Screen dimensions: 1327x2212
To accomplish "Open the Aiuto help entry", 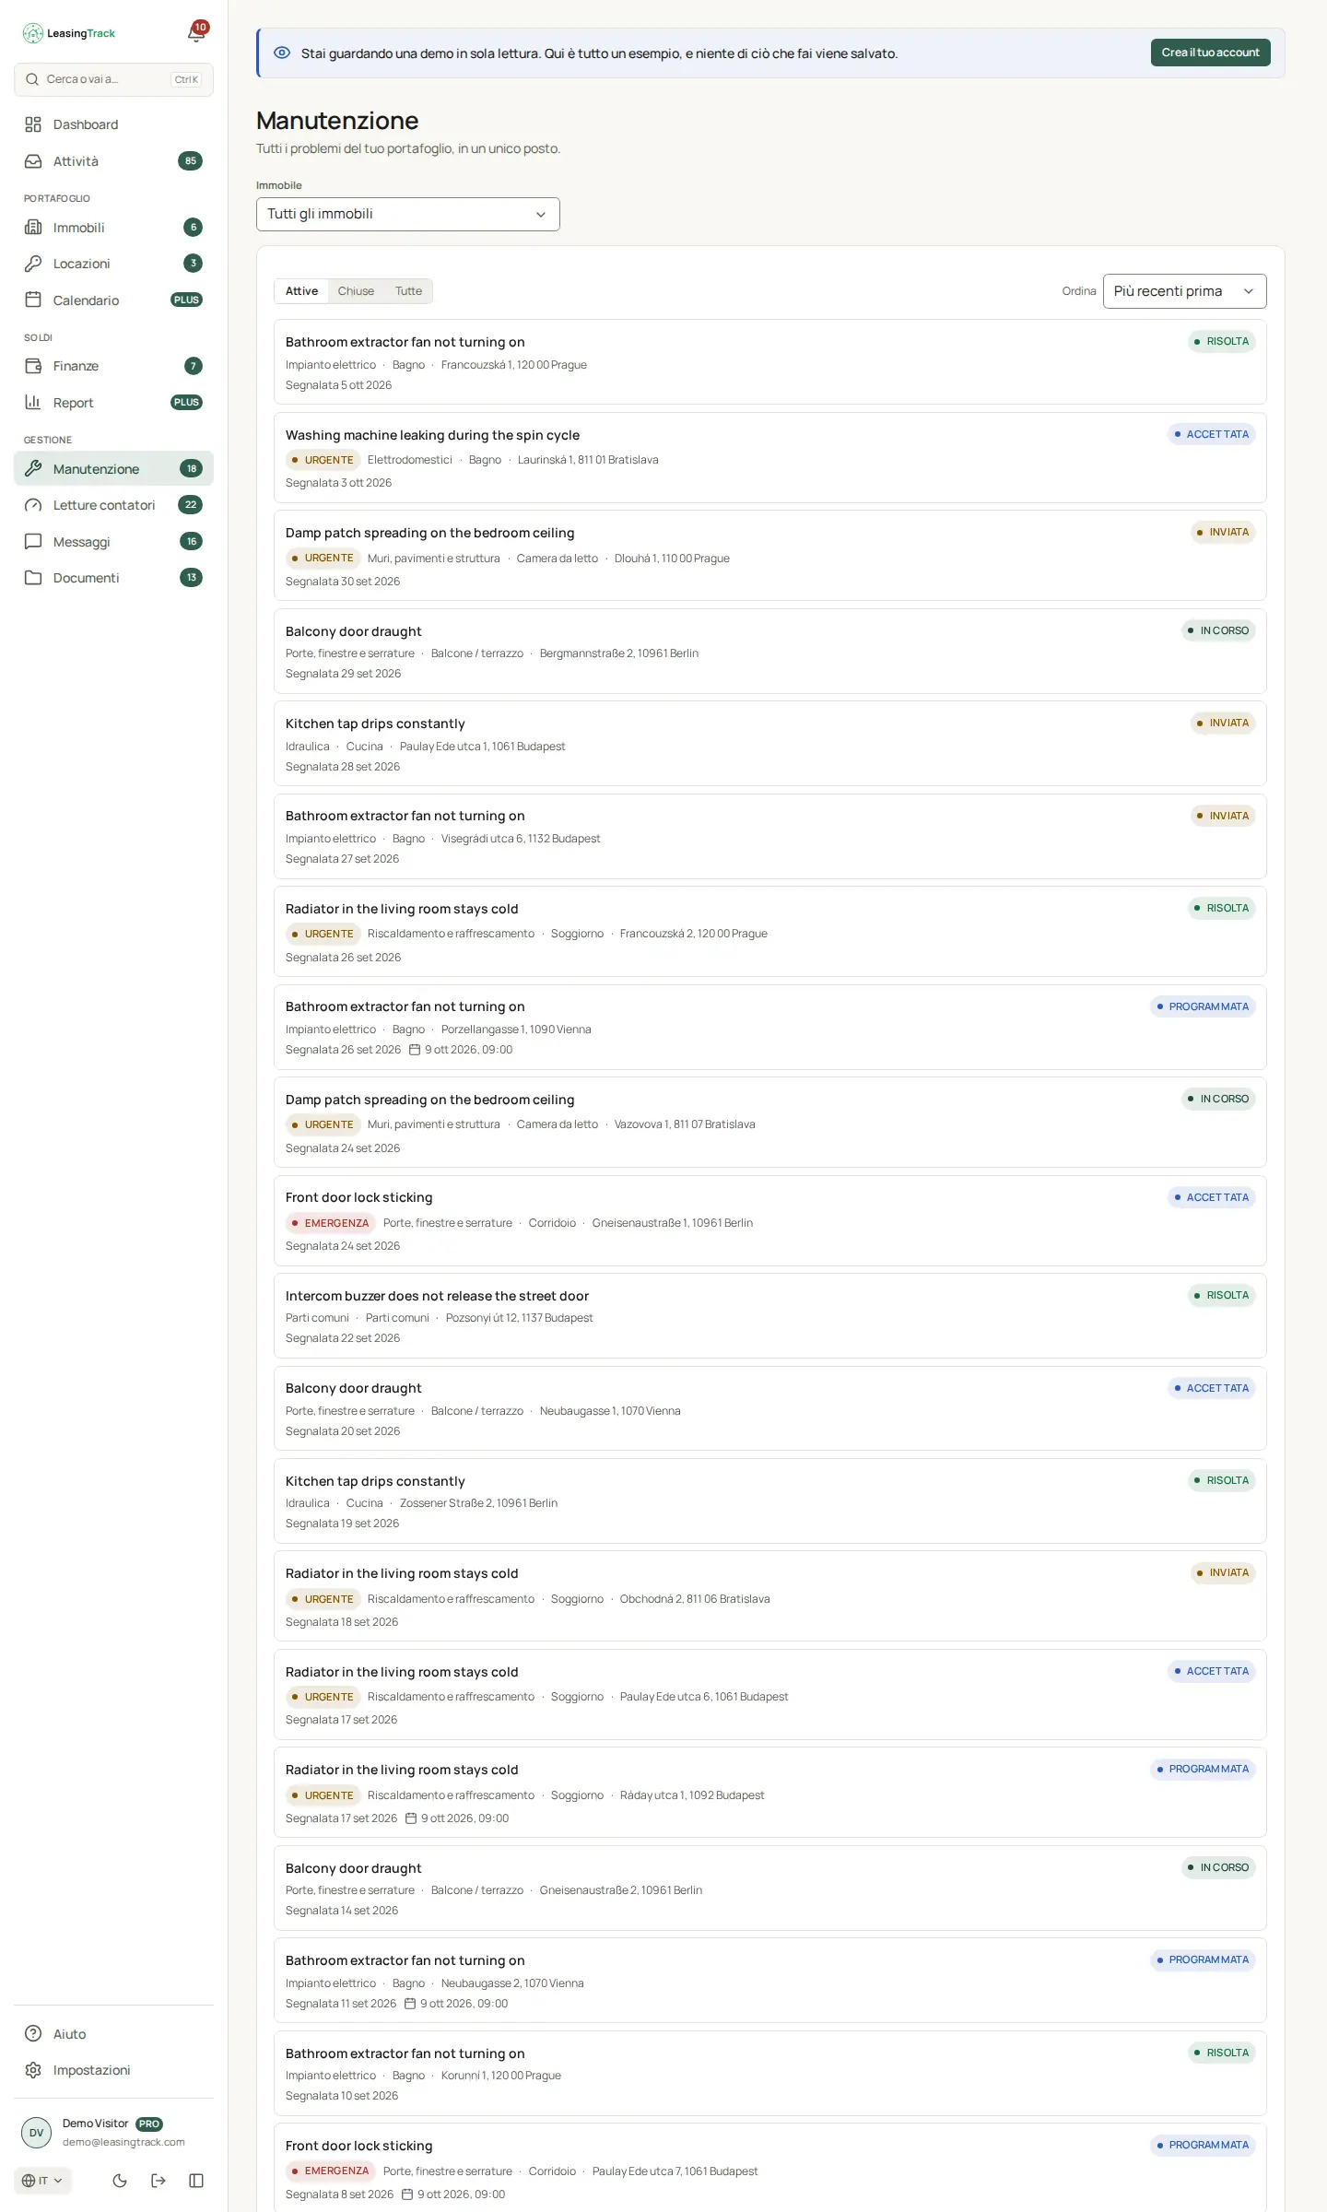I will 113,2033.
